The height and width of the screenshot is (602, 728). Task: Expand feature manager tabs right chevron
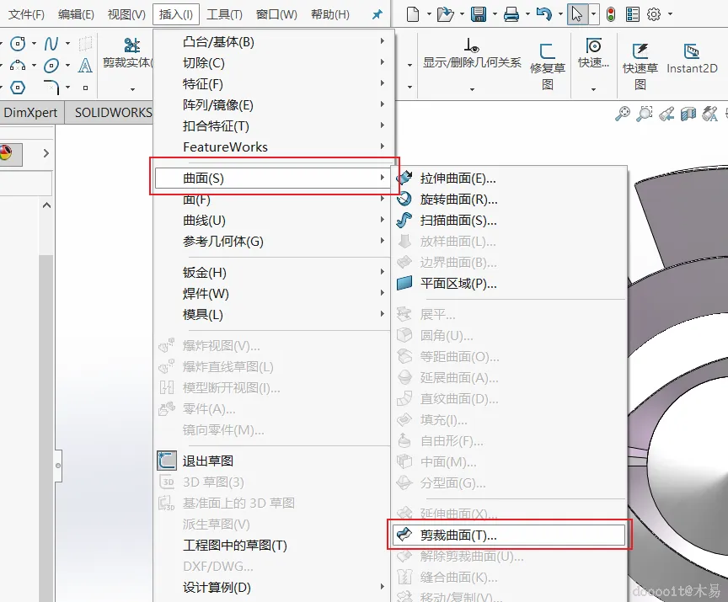point(45,153)
